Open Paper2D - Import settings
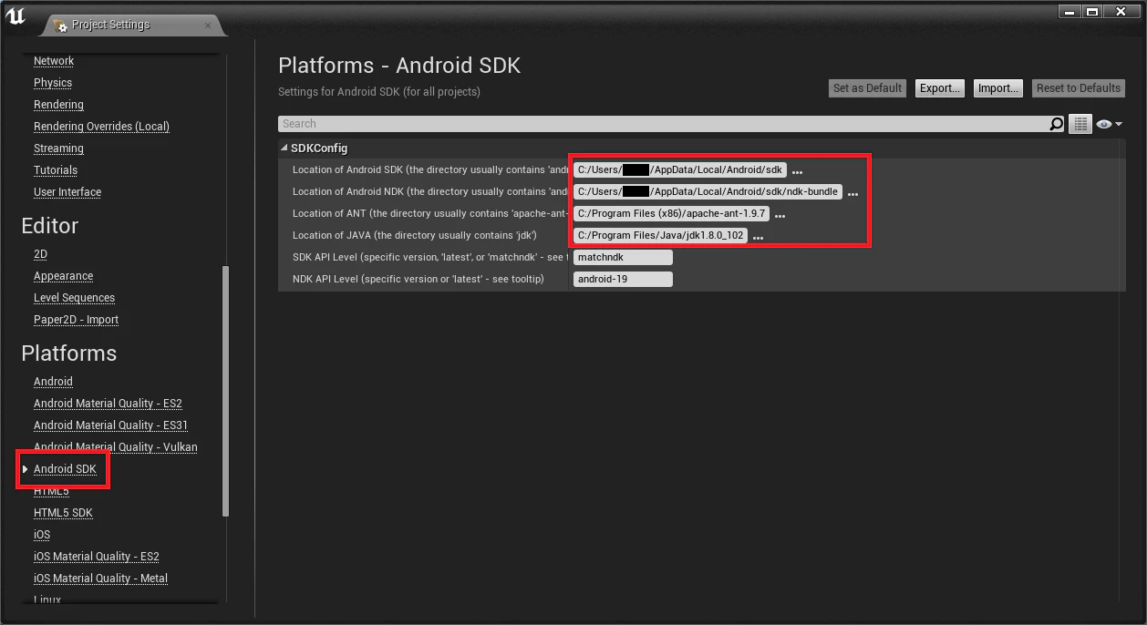 pyautogui.click(x=76, y=320)
